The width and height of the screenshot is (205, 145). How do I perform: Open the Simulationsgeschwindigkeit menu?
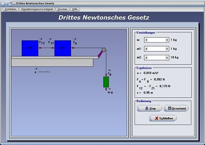[37, 9]
